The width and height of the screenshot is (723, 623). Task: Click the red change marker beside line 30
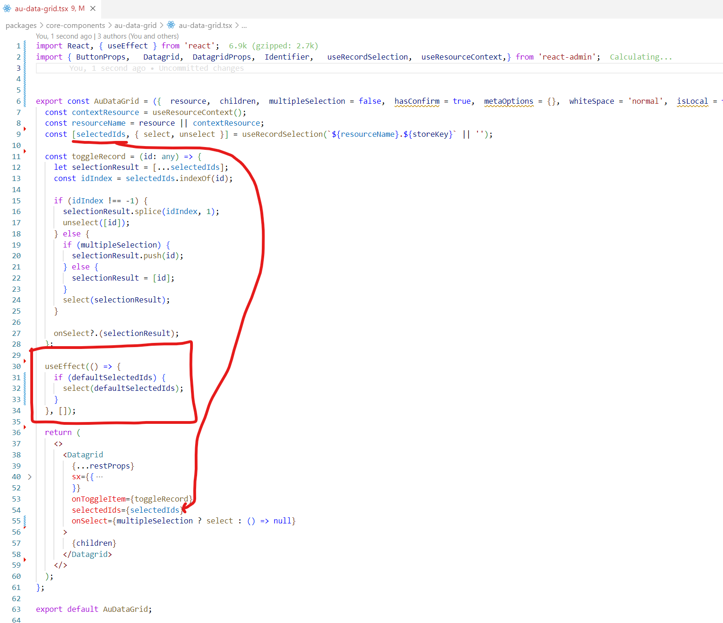point(25,361)
